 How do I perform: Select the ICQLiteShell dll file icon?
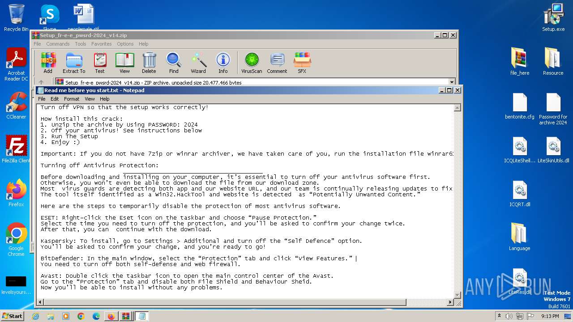point(520,150)
